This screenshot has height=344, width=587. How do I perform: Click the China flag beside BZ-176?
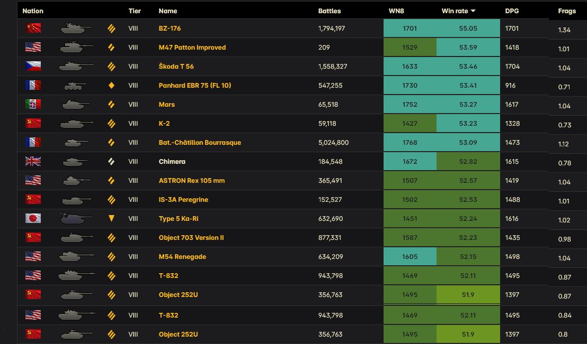pos(33,29)
